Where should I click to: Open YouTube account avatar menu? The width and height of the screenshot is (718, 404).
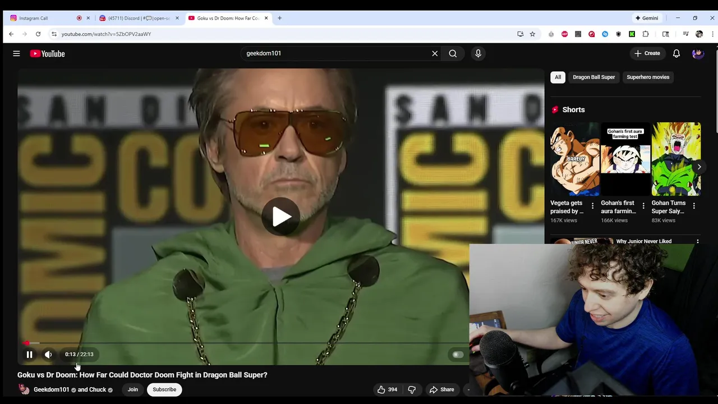click(698, 53)
